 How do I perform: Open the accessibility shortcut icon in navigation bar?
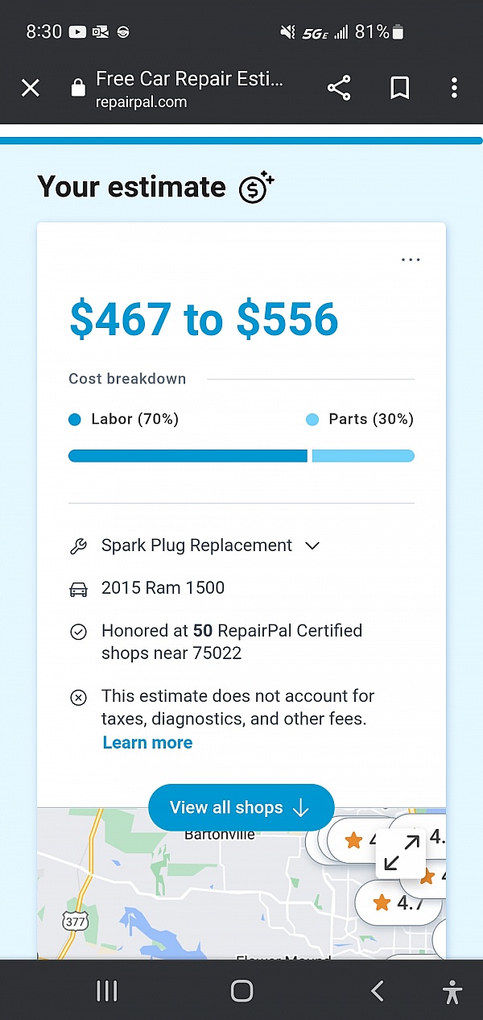point(452,991)
